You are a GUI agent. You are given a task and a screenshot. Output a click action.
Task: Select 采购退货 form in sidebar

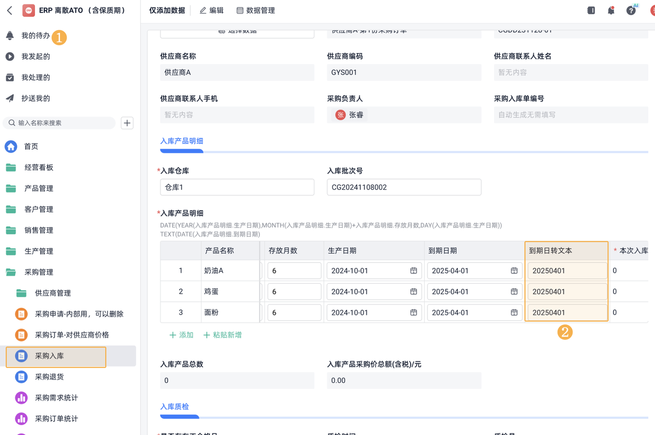pos(49,377)
